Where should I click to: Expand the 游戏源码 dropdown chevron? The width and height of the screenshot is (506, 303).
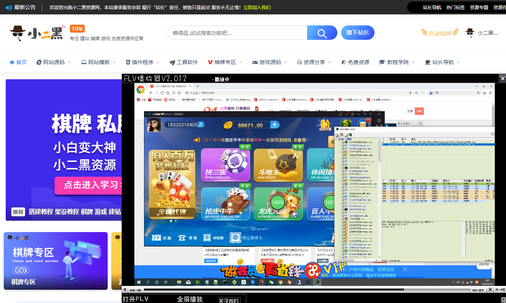click(285, 62)
